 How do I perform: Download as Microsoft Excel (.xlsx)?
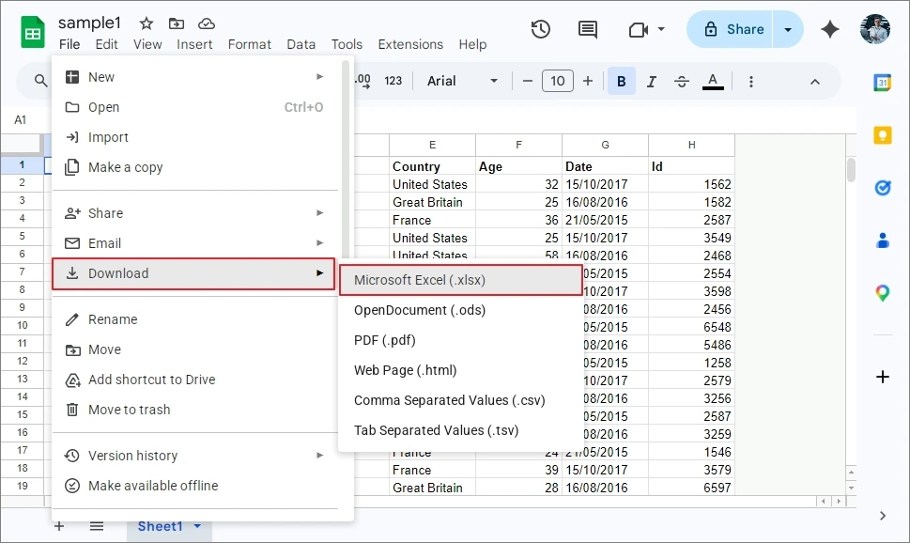tap(461, 280)
